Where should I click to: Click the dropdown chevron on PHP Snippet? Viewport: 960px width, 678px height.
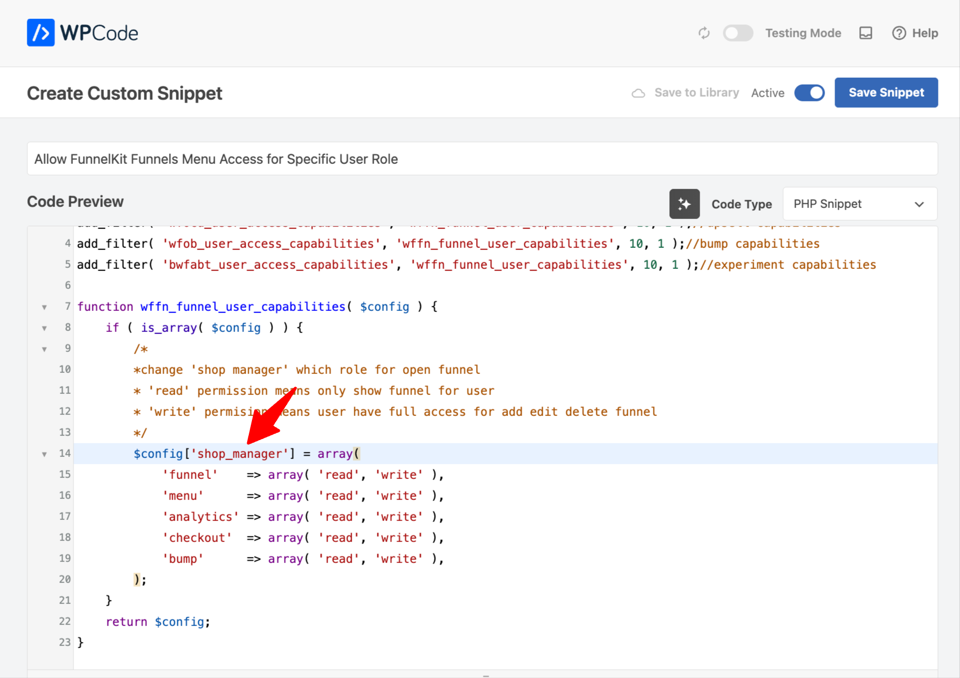[920, 204]
